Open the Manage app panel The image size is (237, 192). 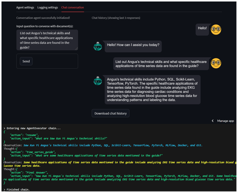226,121
